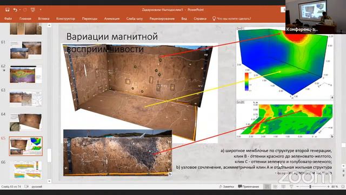Click the slide panel scrollbar thumb

(x=49, y=155)
